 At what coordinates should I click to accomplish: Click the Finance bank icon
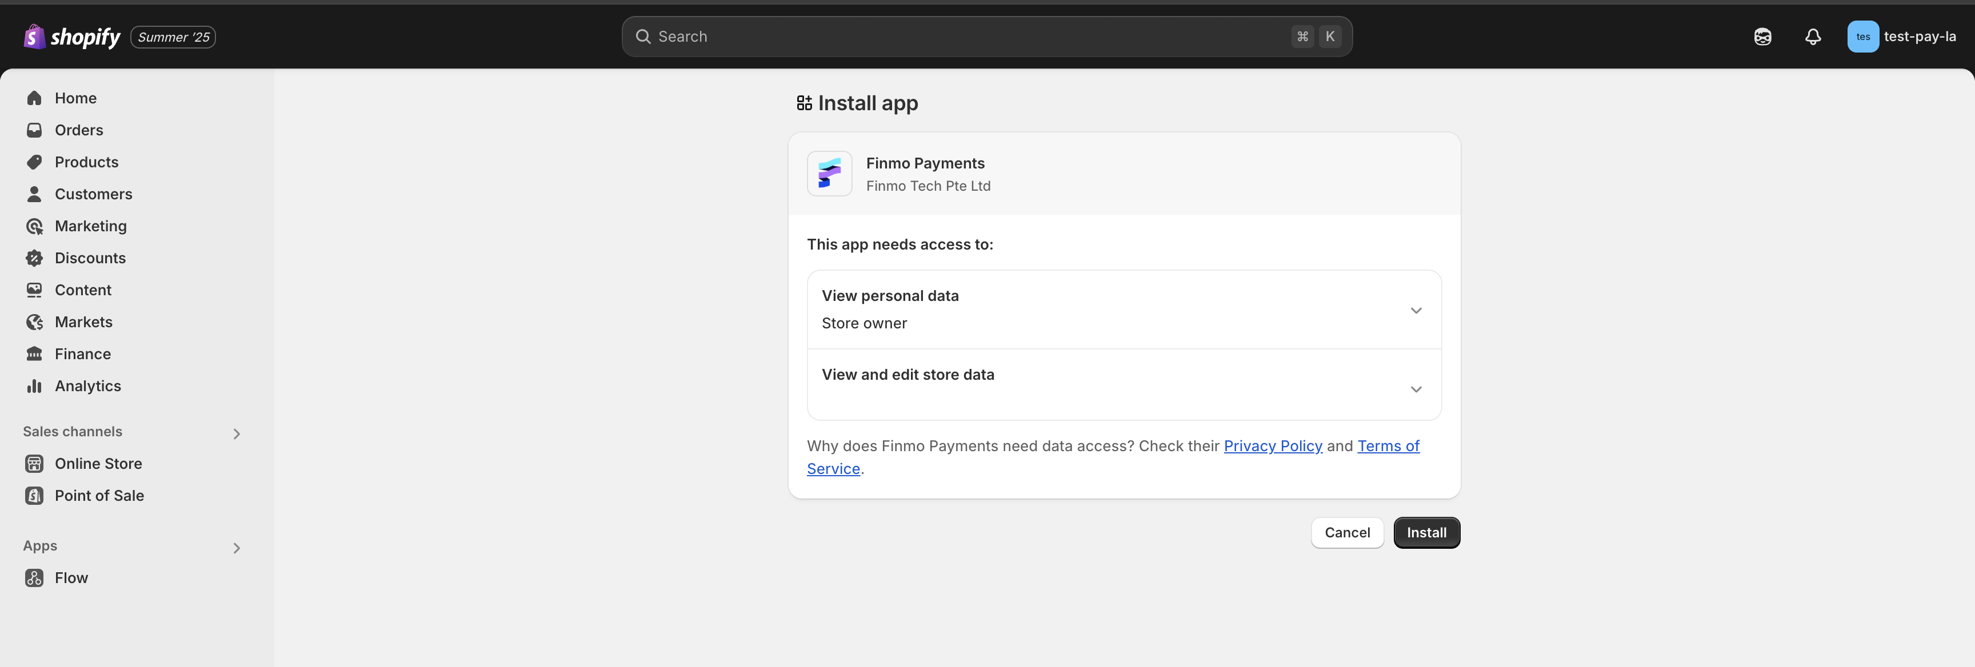pos(34,355)
